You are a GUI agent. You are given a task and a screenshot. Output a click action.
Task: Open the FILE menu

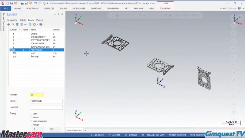pos(6,8)
